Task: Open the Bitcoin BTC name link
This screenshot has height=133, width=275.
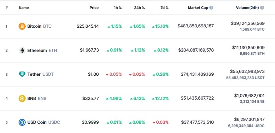Action: (x=39, y=26)
